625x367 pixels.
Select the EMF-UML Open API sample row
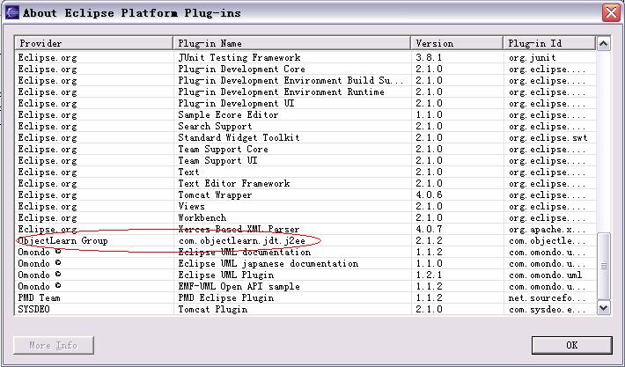pyautogui.click(x=305, y=287)
